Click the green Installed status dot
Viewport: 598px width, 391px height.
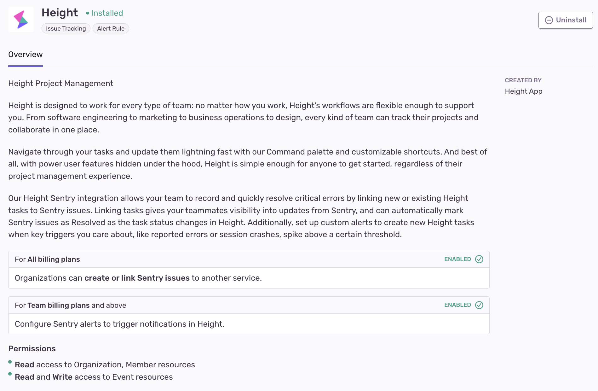tap(88, 13)
